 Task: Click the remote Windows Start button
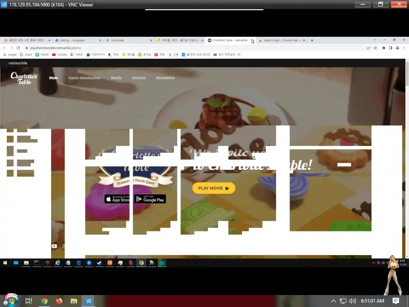click(x=5, y=263)
